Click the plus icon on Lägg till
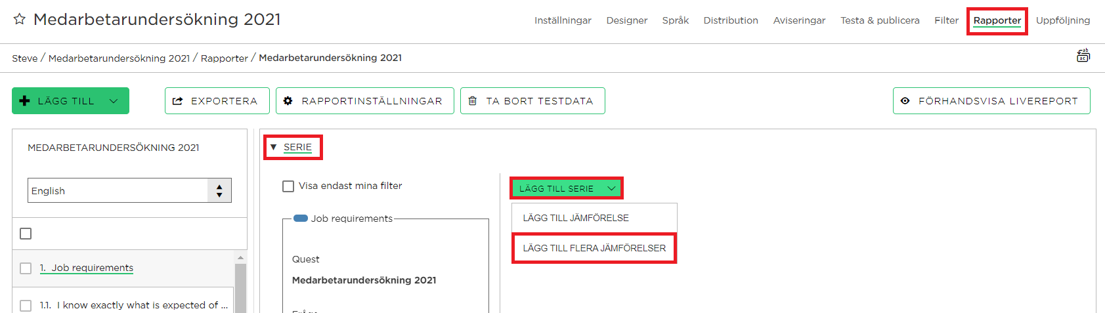The height and width of the screenshot is (313, 1105). pos(25,100)
